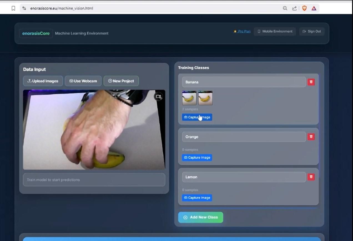353x241 pixels.
Task: Open site information icon beside the URL
Action: 24,8
